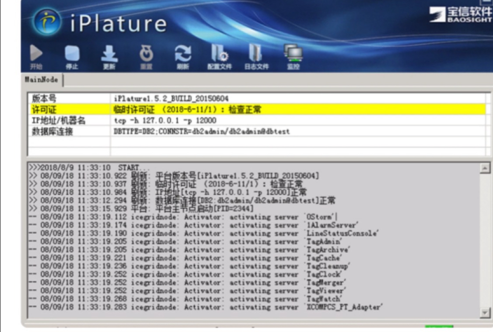
Task: Click the 停止 (Stop) toolbar icon
Action: coord(72,53)
